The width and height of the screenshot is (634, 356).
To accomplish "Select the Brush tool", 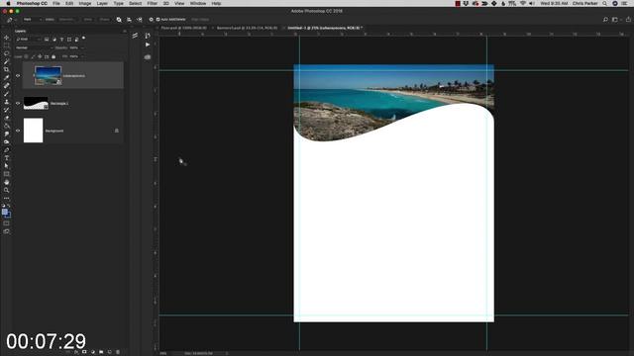I will (x=7, y=94).
